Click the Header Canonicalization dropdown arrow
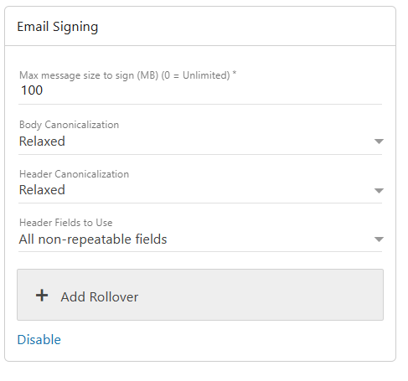This screenshot has height=381, width=408. tap(379, 191)
